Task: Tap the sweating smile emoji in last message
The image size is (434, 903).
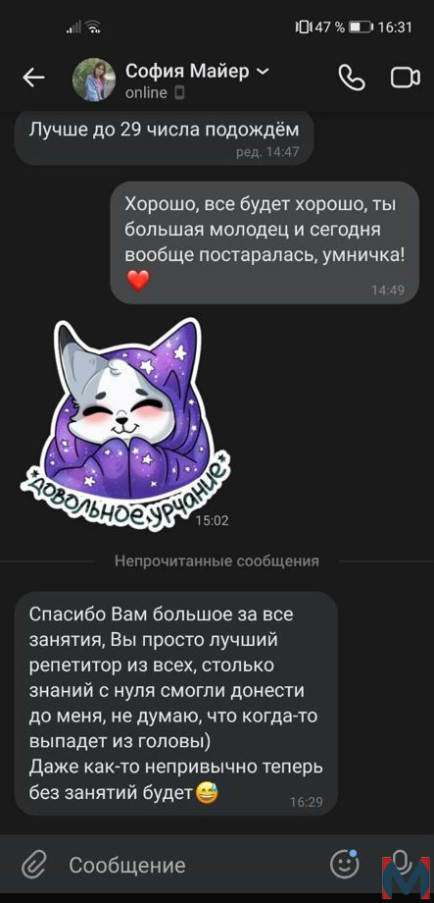Action: tap(204, 795)
